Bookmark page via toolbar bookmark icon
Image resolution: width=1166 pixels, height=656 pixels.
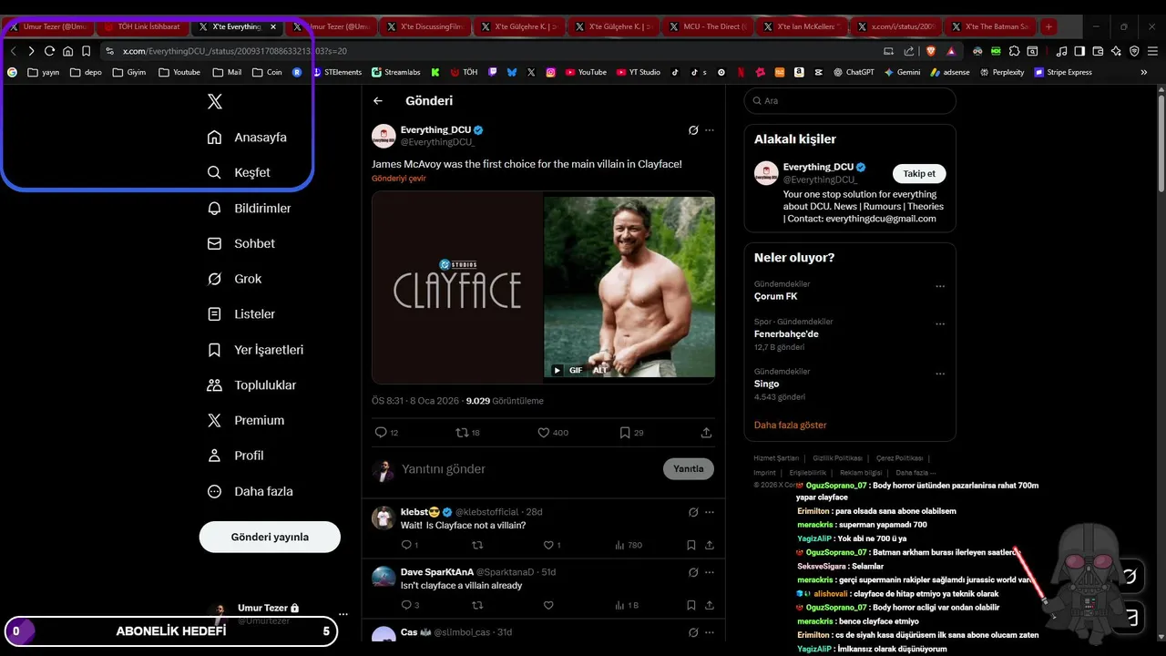coord(86,51)
